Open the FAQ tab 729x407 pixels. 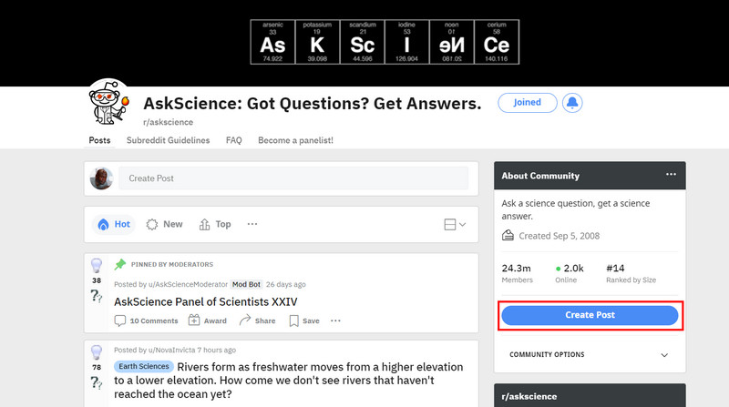pyautogui.click(x=234, y=141)
